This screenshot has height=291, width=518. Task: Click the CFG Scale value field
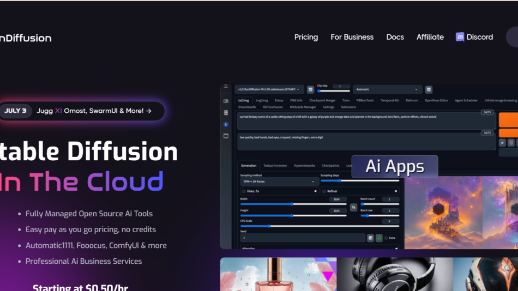(x=390, y=221)
